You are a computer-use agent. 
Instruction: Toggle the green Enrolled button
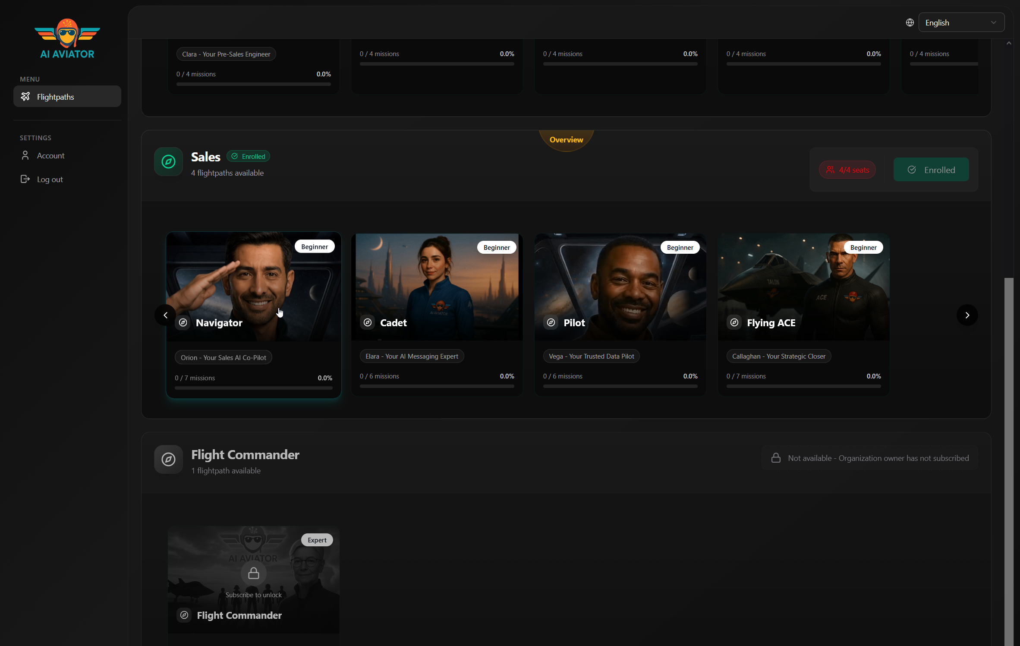pyautogui.click(x=931, y=170)
